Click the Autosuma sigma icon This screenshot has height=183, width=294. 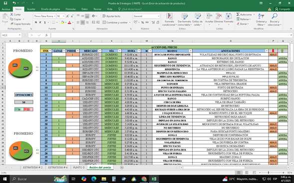tap(238, 14)
